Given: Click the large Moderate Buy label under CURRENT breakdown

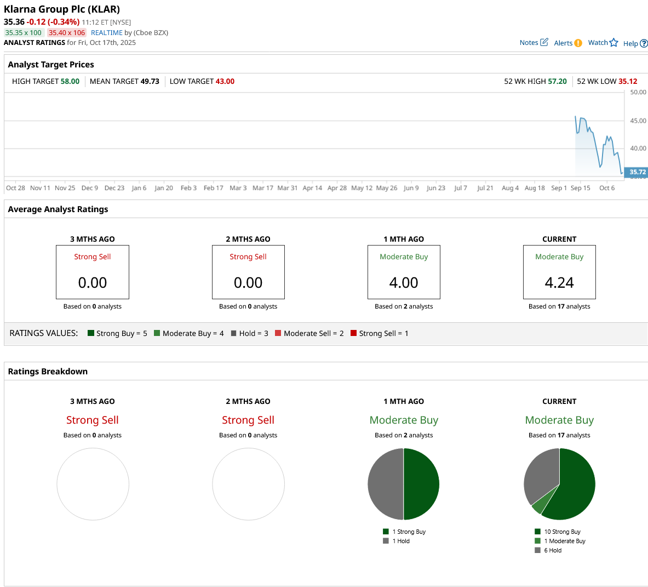Looking at the screenshot, I should pyautogui.click(x=559, y=420).
